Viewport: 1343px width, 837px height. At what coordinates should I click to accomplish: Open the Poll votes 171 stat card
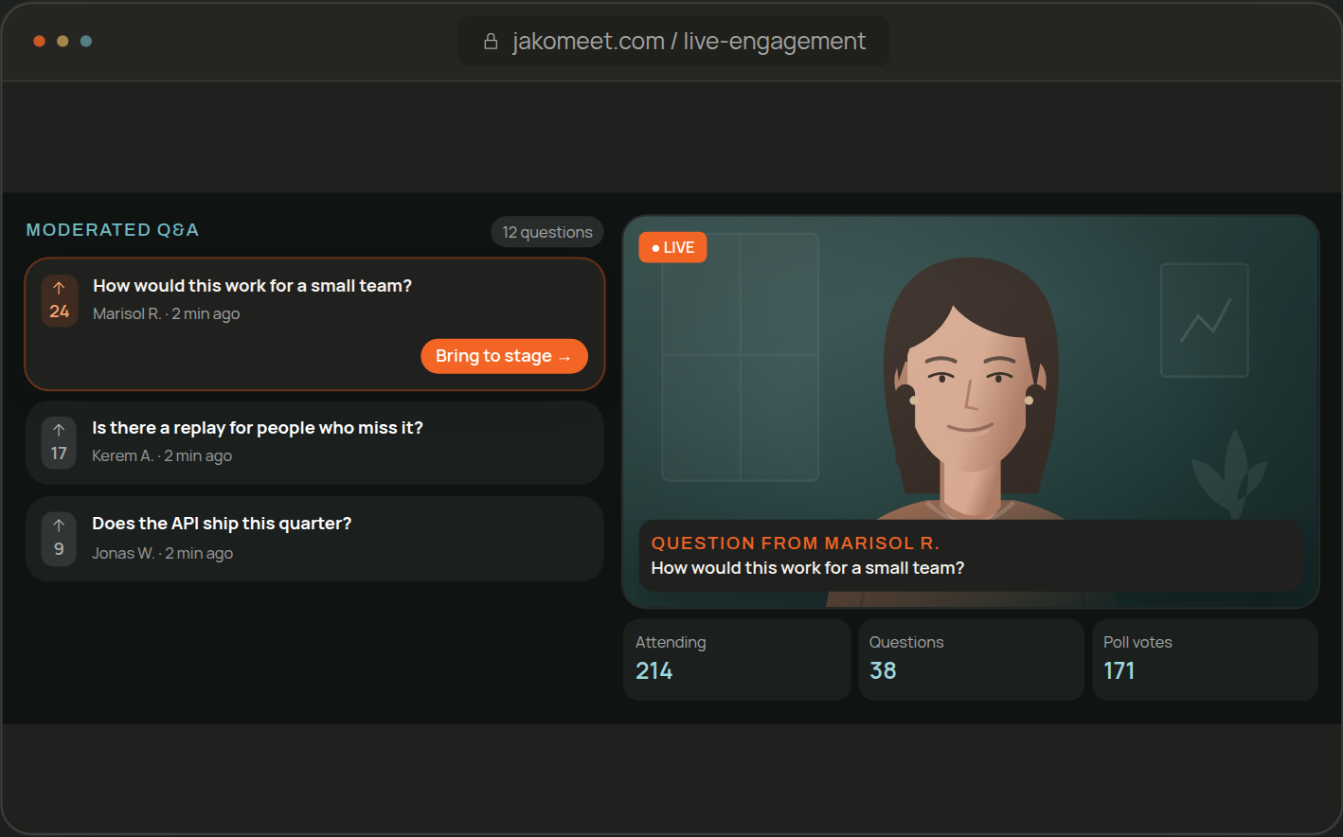[x=1205, y=660]
